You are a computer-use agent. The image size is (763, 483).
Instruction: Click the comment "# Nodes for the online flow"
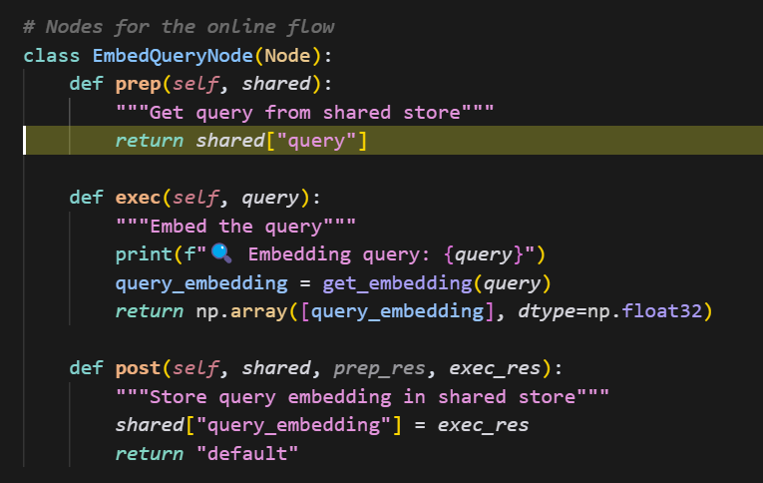click(179, 27)
